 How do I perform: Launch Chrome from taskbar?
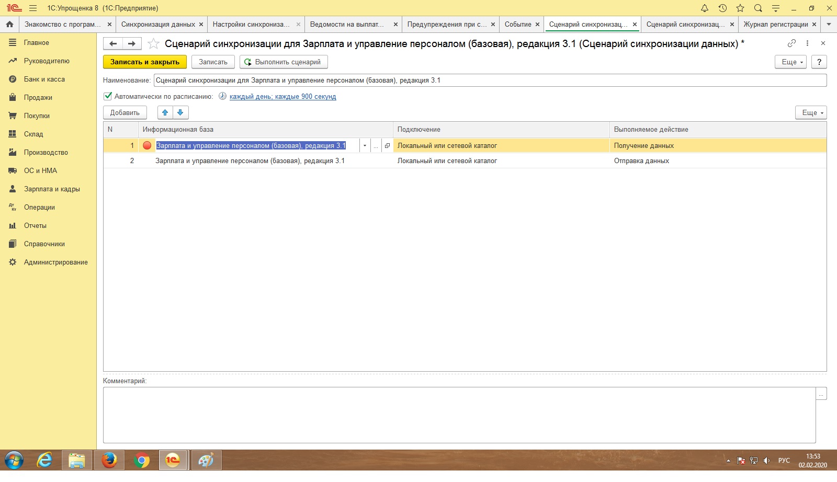[141, 461]
